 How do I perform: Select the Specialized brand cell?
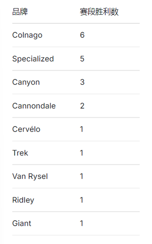(33, 59)
